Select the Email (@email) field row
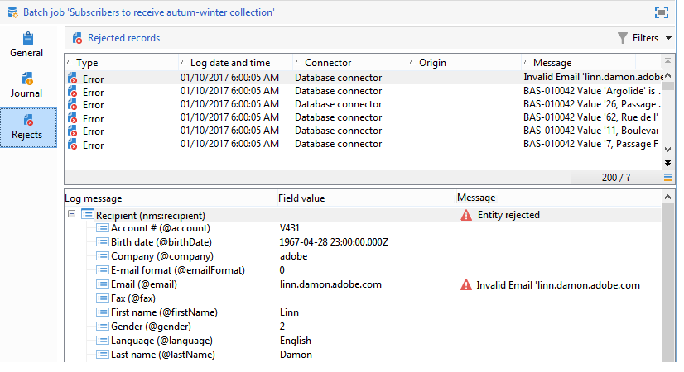The height and width of the screenshot is (372, 684). pyautogui.click(x=144, y=284)
